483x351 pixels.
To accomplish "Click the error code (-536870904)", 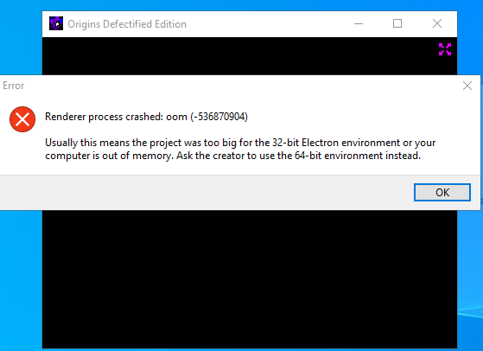I will 219,117.
